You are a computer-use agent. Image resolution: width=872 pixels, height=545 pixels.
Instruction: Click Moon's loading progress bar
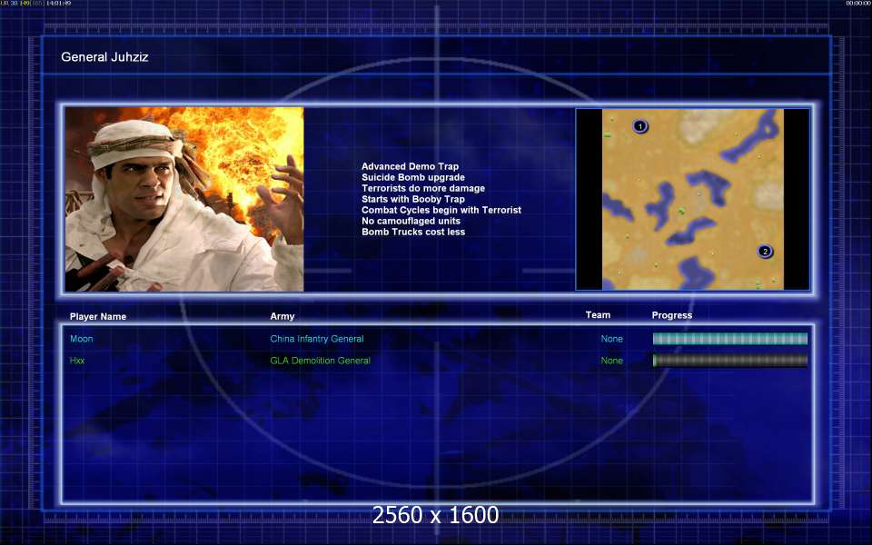(730, 339)
